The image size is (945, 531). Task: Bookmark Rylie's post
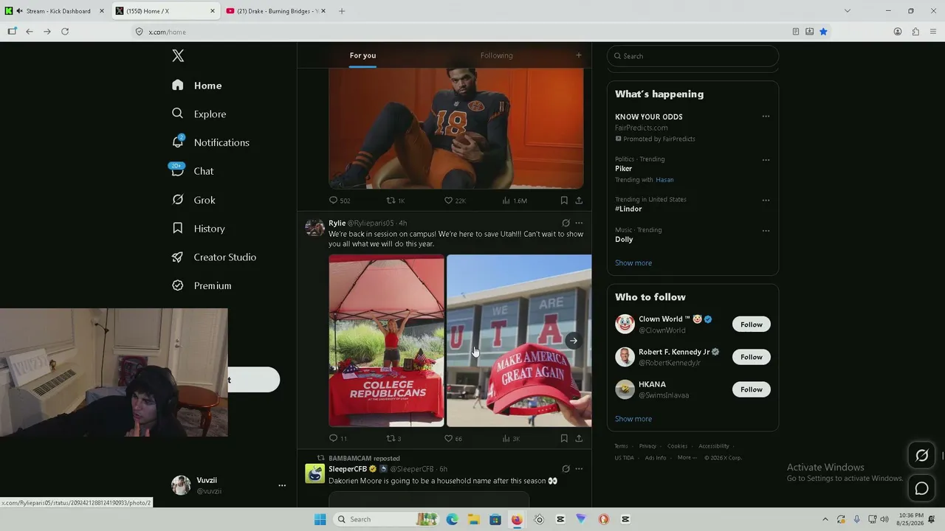564,438
